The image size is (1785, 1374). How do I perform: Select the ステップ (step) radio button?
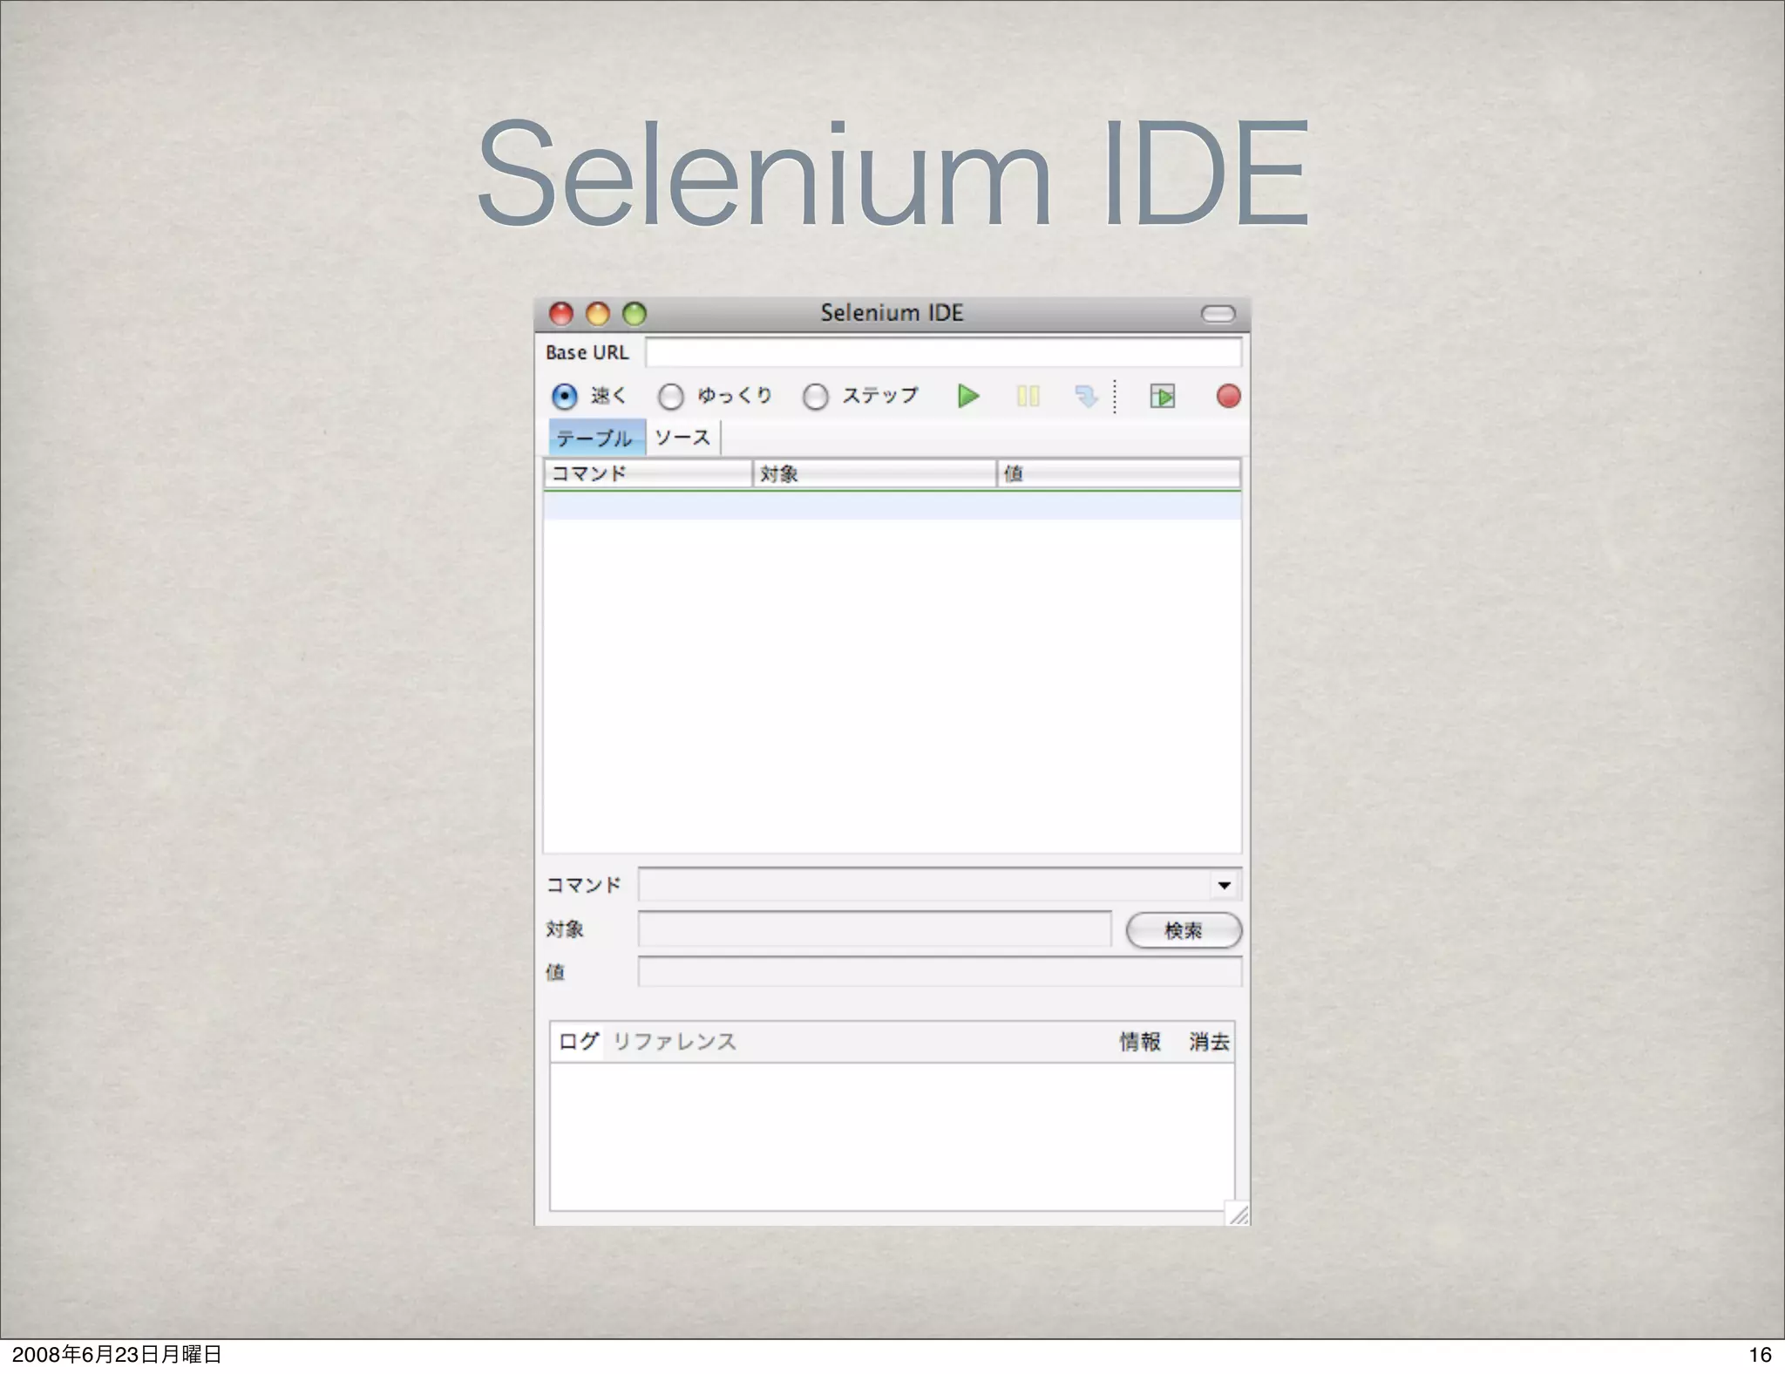point(815,397)
